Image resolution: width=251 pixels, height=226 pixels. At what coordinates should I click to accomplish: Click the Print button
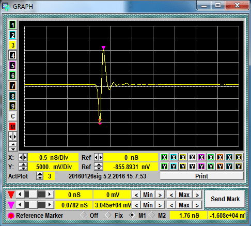[x=201, y=176]
